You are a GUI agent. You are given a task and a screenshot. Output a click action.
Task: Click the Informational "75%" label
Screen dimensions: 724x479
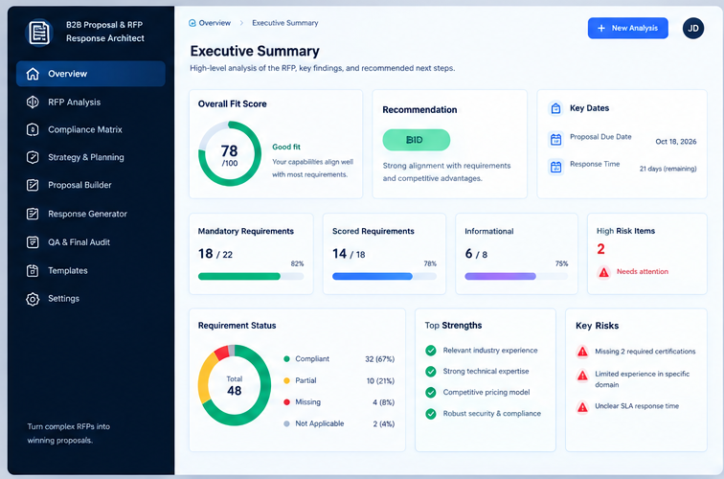[x=561, y=263]
